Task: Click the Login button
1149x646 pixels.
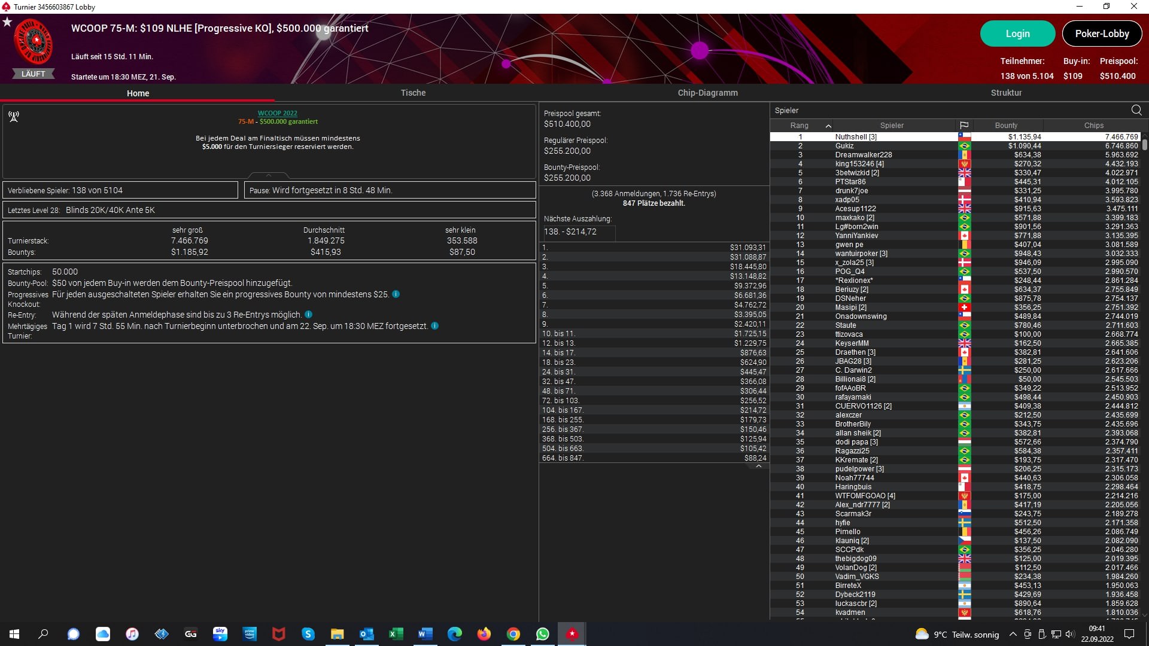Action: pyautogui.click(x=1017, y=33)
